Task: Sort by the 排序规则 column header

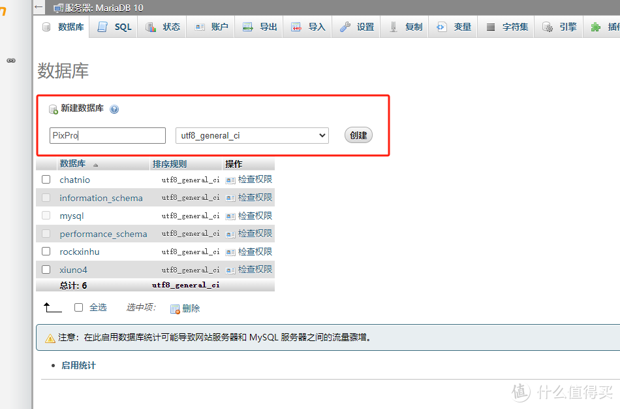Action: [170, 164]
